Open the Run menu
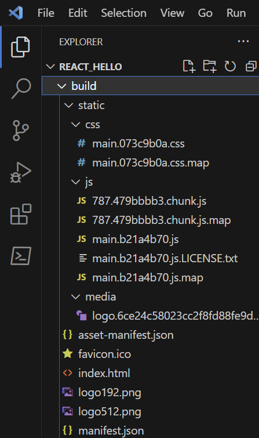Viewport: 259px width, 438px height. point(236,13)
